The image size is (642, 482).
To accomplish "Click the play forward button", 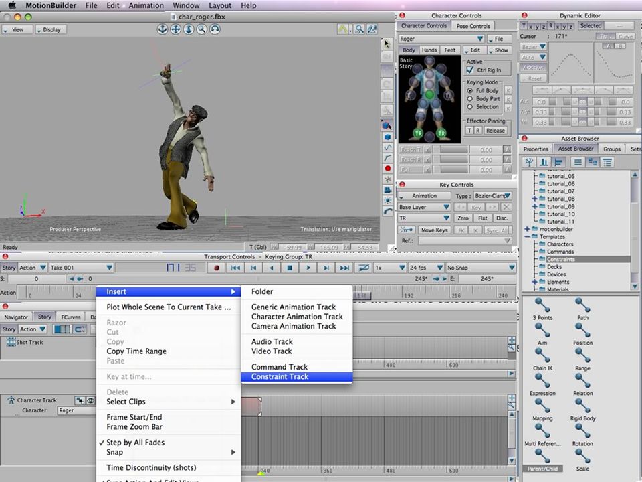I will [308, 268].
